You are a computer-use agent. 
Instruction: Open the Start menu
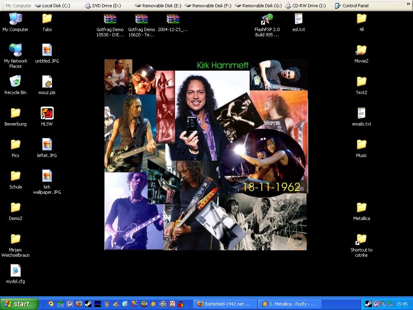pyautogui.click(x=19, y=304)
